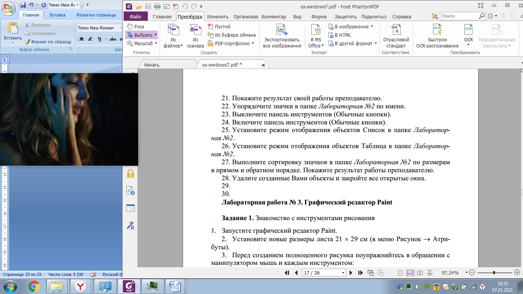Click Format Painter (Формат по образцу) in Word

point(48,42)
